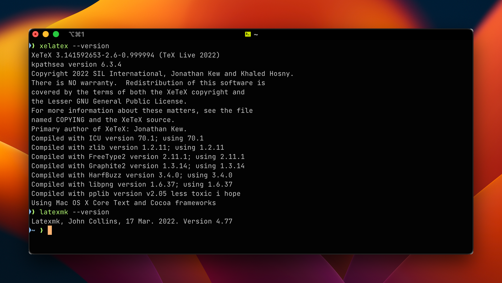Click the green maximize button
The image size is (502, 283).
(56, 34)
